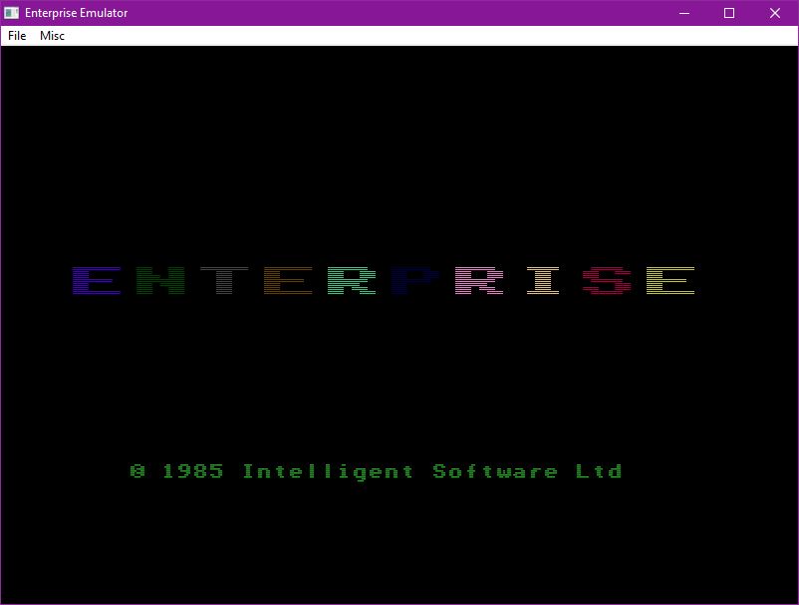Screen dimensions: 799x605
Task: Maximize the Enterprise Emulator window
Action: (x=729, y=13)
